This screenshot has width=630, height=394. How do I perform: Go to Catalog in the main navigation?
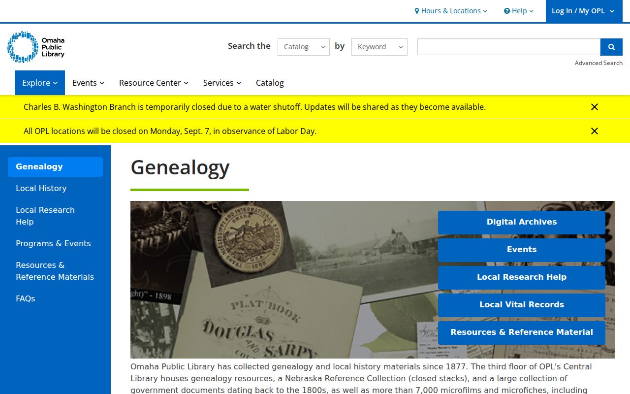pyautogui.click(x=270, y=83)
